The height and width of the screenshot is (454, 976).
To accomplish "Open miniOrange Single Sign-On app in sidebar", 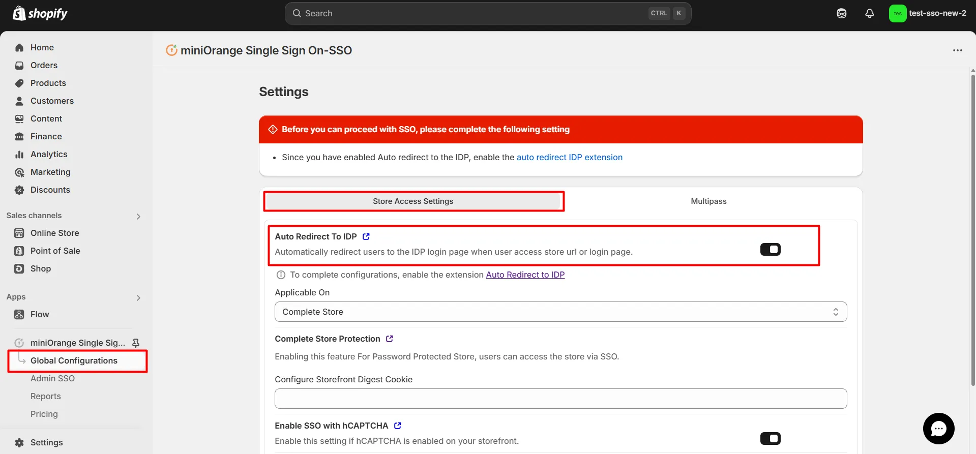I will pos(77,343).
